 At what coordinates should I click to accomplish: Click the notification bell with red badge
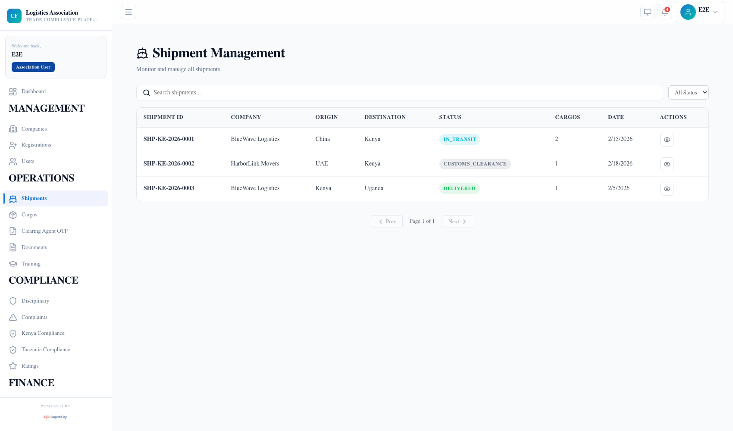point(664,12)
